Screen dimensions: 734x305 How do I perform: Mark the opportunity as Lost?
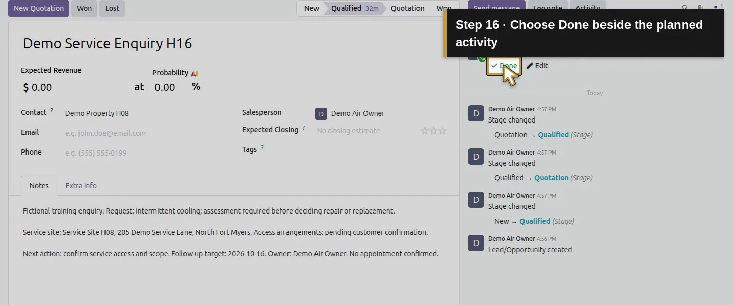112,8
